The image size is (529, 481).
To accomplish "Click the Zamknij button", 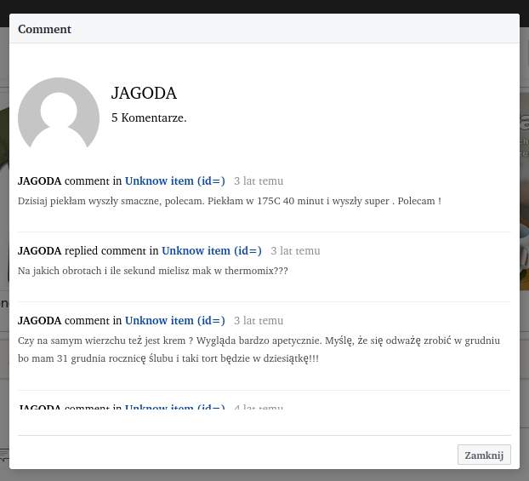I will pos(484,455).
